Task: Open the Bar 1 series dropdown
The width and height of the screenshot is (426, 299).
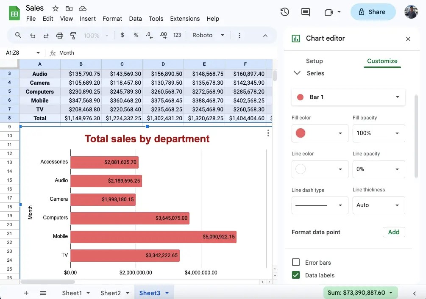Action: pos(348,97)
